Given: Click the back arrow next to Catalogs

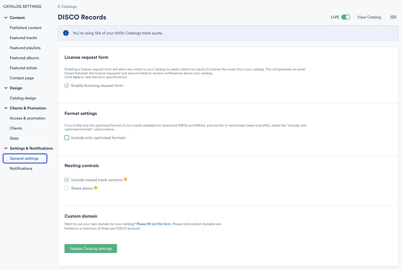Looking at the screenshot, I should pyautogui.click(x=58, y=6).
